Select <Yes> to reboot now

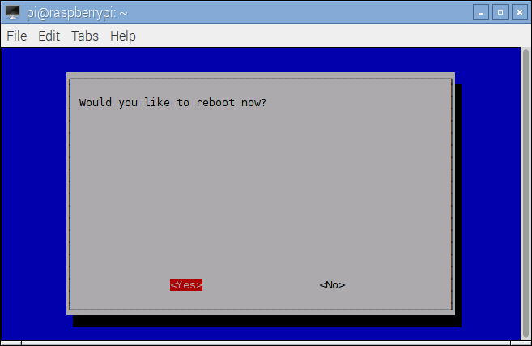coord(186,285)
